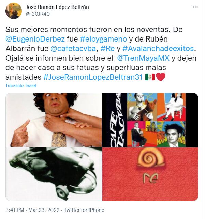Click the 3:41 PM timestamp
206x219 pixels.
15,210
